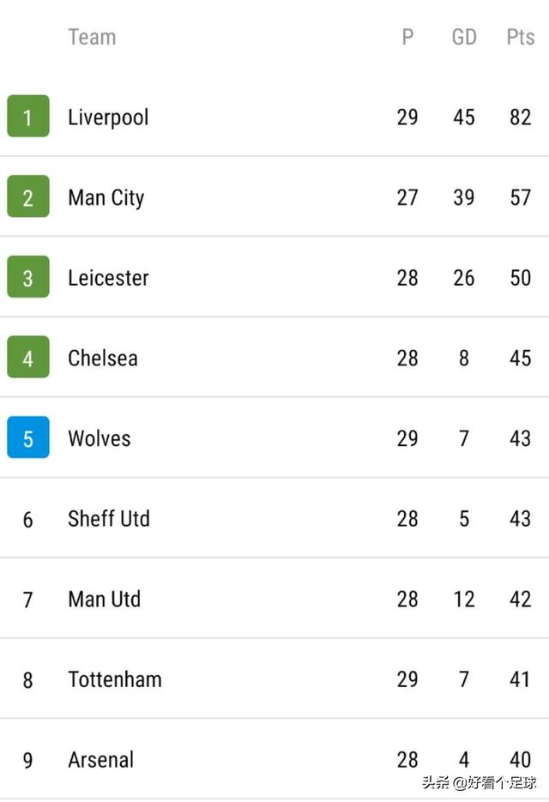Select Arsenal in the standings
The height and width of the screenshot is (802, 549).
tap(101, 760)
